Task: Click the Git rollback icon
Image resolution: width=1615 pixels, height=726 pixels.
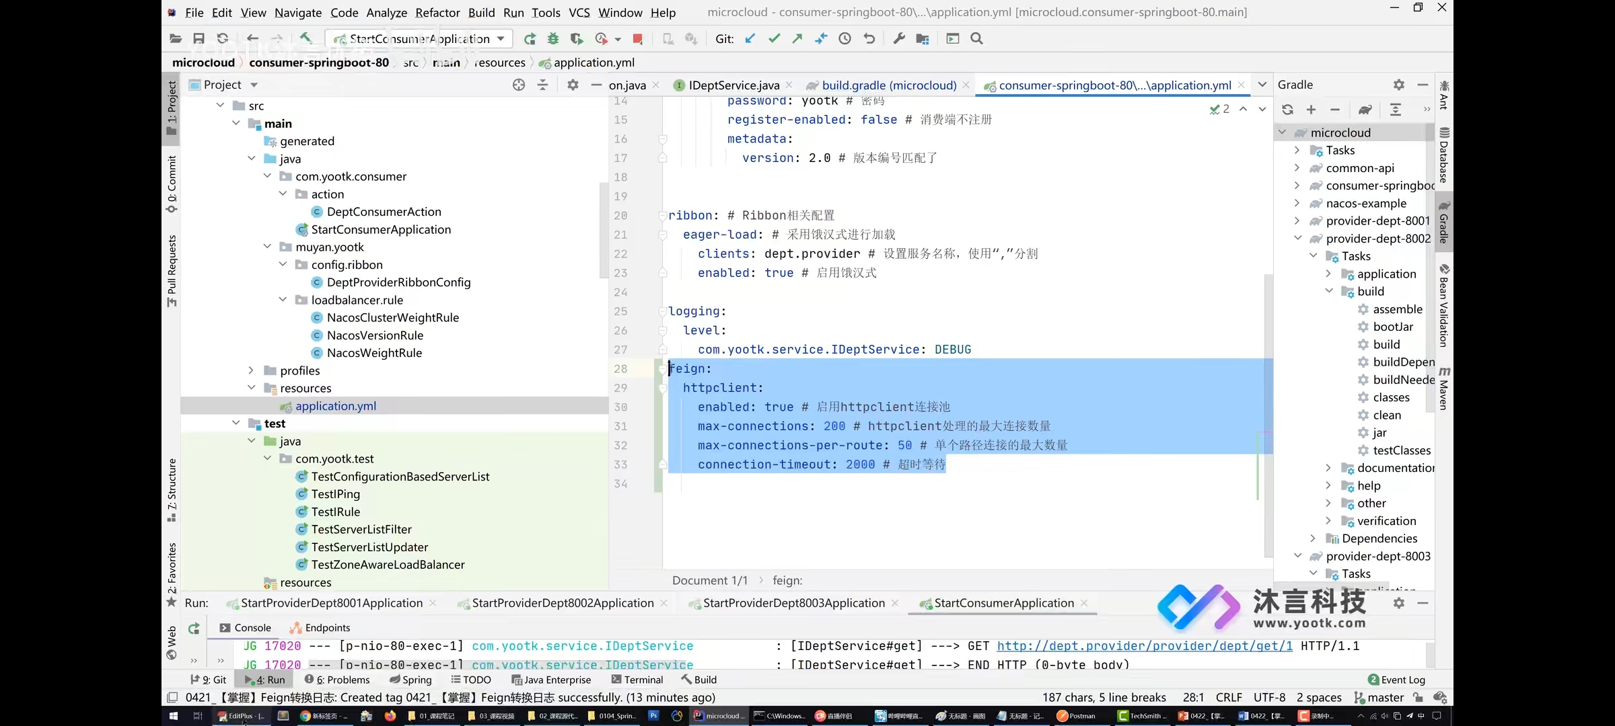Action: tap(869, 39)
